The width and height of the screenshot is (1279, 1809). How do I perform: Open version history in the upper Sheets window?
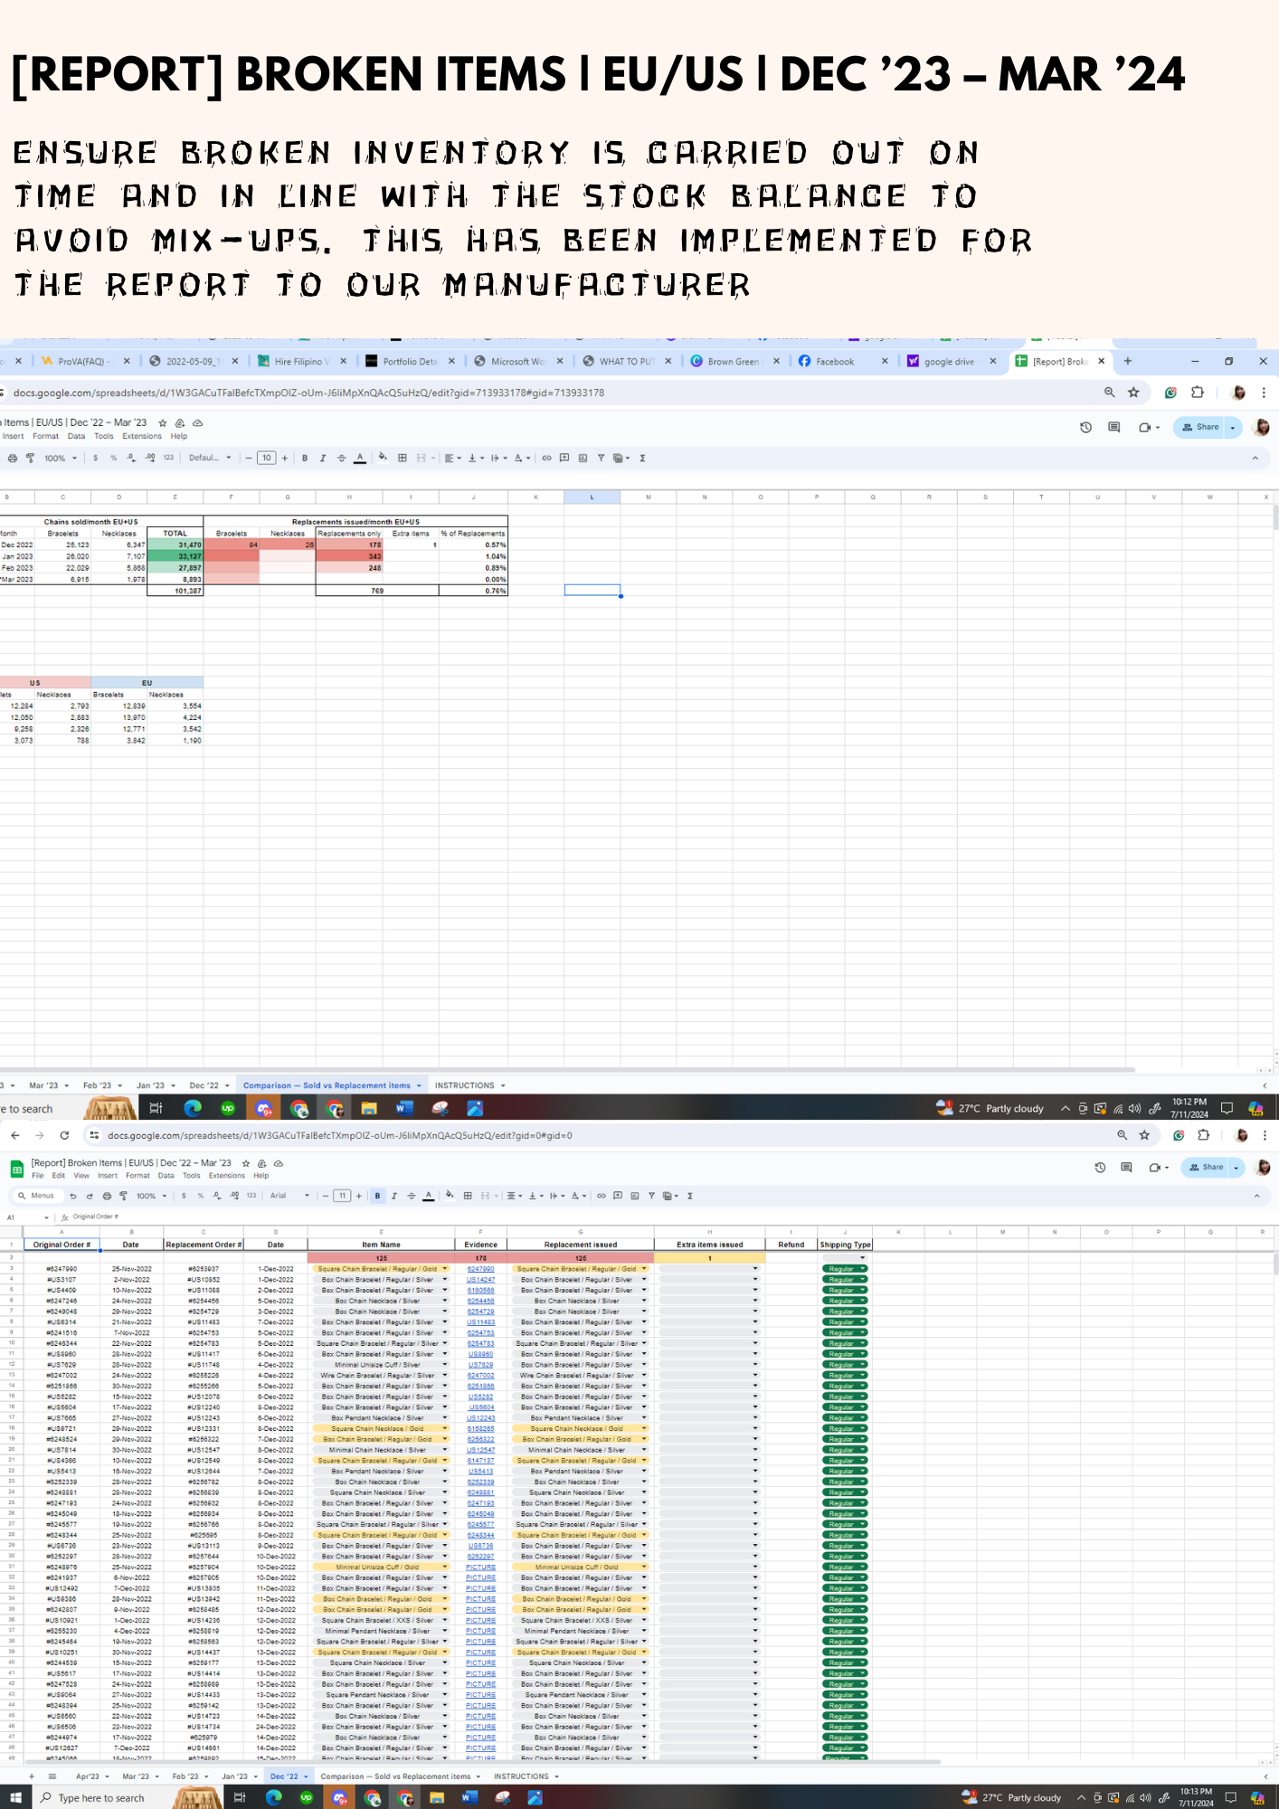[x=1085, y=427]
